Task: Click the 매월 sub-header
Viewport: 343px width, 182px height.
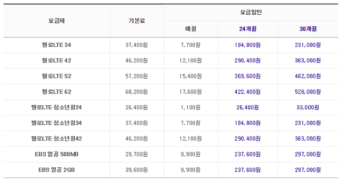Action: click(x=191, y=29)
